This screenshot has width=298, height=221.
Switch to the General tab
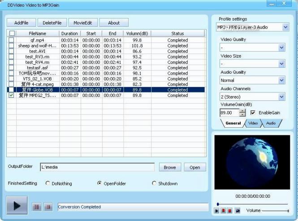click(233, 123)
